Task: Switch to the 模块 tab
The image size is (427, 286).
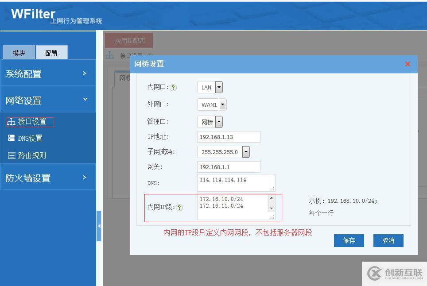Action: 19,53
